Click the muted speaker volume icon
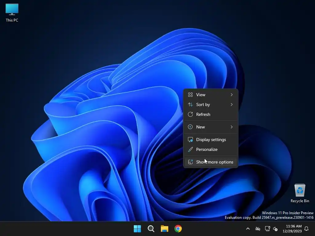315x236 pixels. tap(275, 229)
